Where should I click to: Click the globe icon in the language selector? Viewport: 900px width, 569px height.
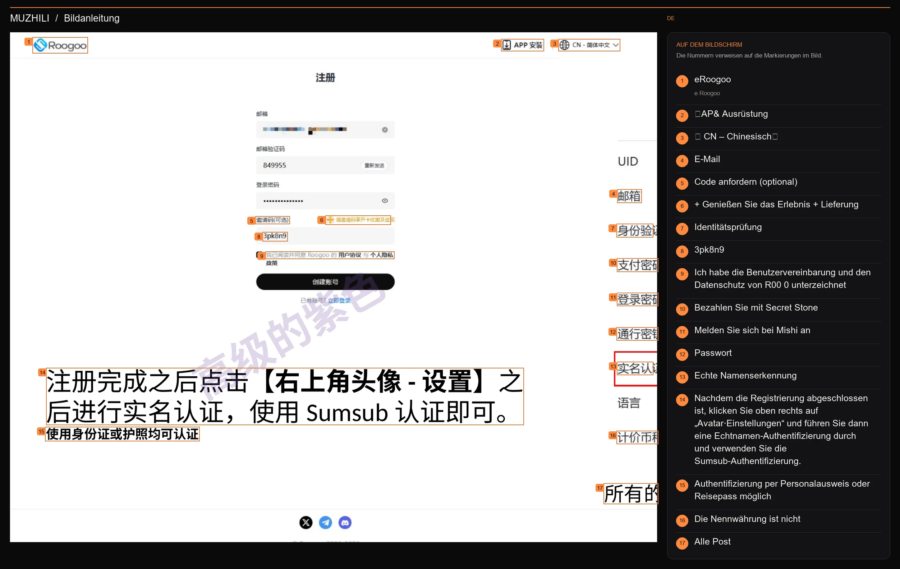tap(565, 45)
